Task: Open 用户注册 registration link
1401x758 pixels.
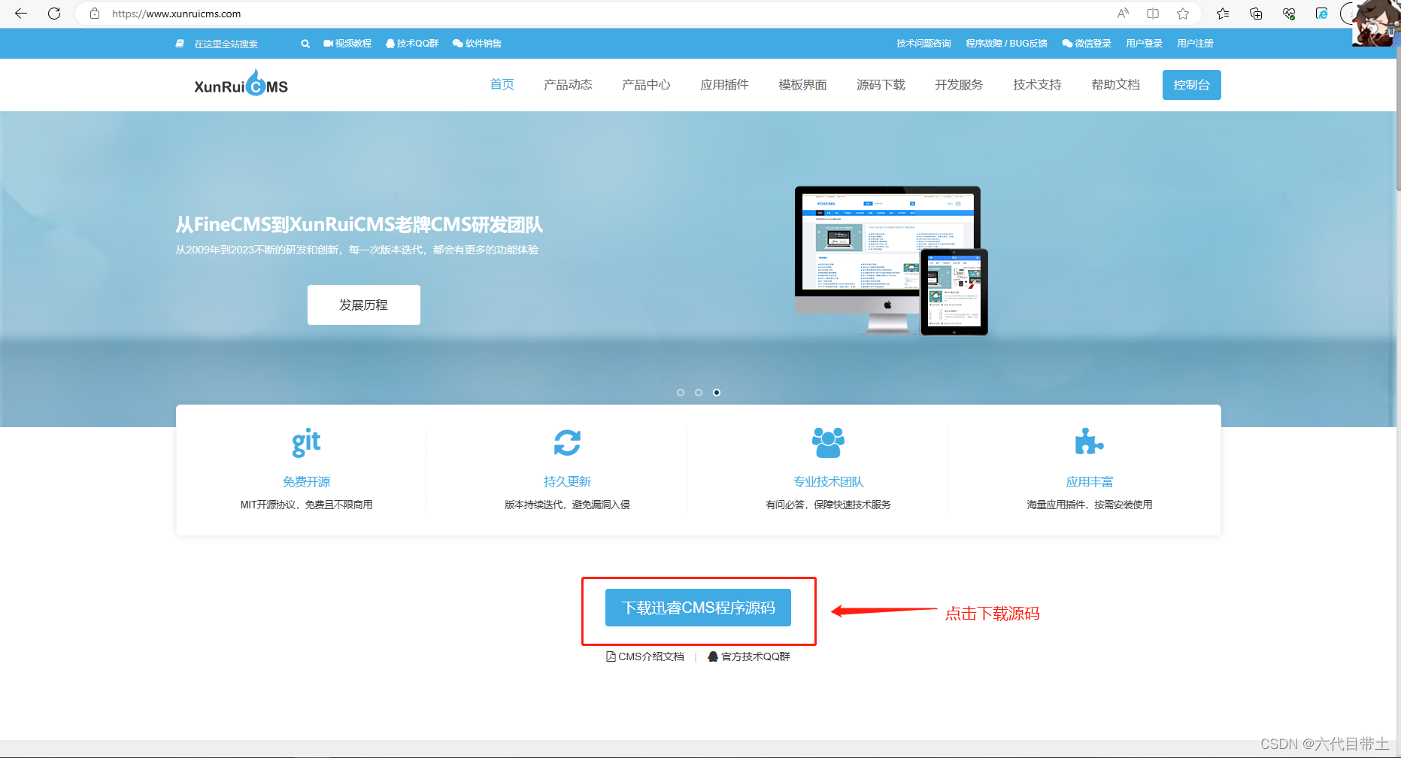Action: tap(1195, 44)
